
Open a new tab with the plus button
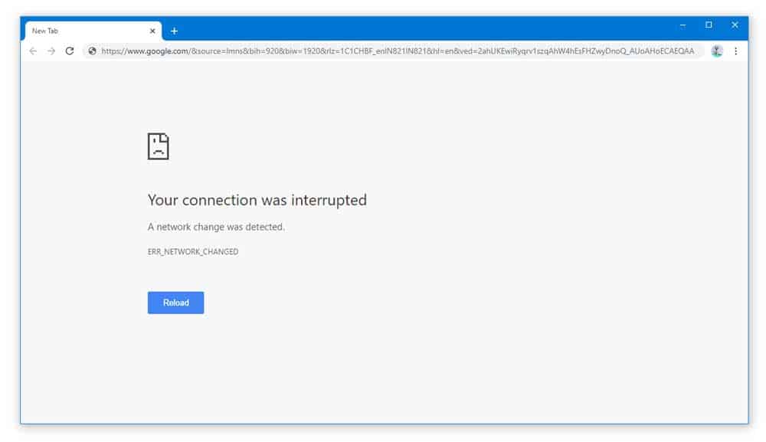point(175,30)
